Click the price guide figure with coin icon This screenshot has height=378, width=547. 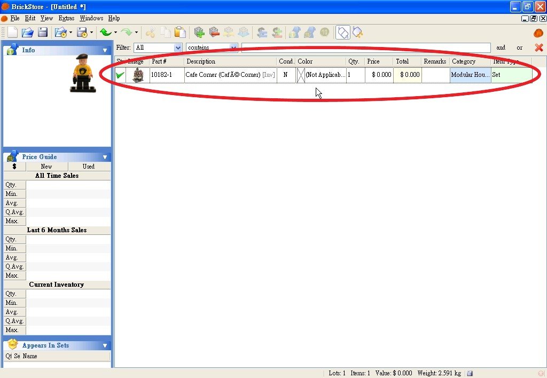click(x=294, y=33)
